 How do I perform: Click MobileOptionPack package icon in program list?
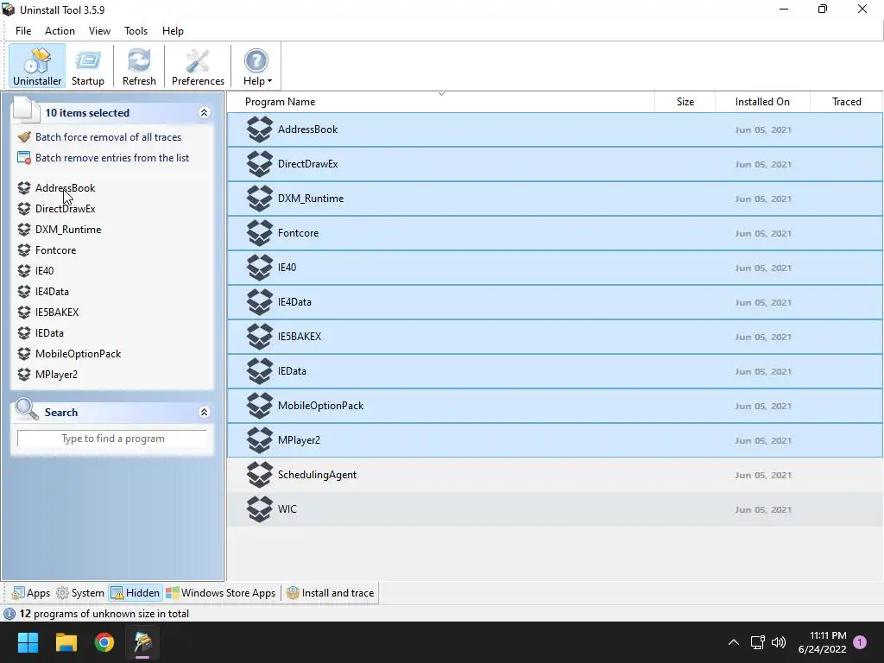[260, 406]
